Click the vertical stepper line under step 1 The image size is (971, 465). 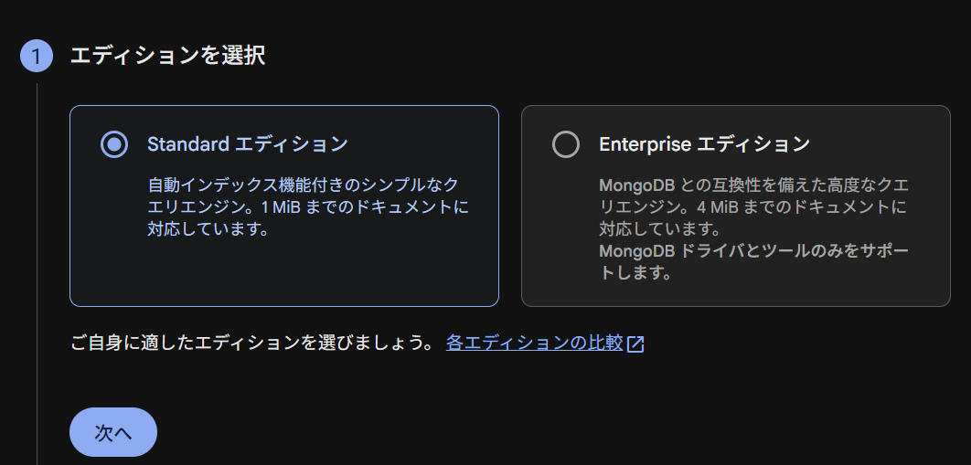click(x=37, y=274)
